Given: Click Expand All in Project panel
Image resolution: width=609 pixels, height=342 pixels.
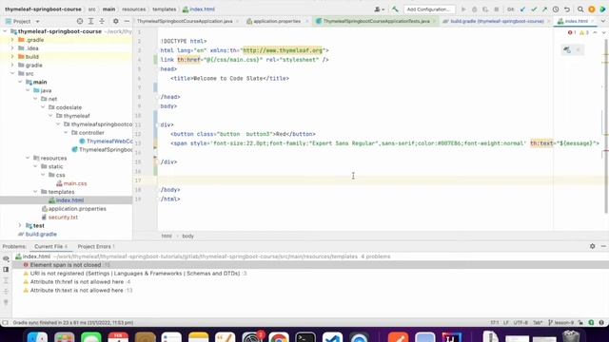Looking at the screenshot, I should [91, 21].
